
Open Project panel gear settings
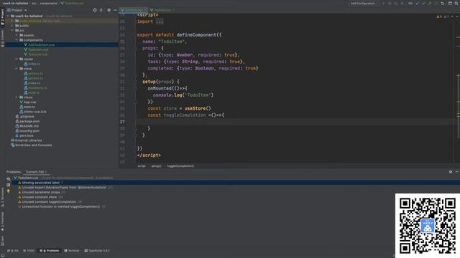pos(109,10)
